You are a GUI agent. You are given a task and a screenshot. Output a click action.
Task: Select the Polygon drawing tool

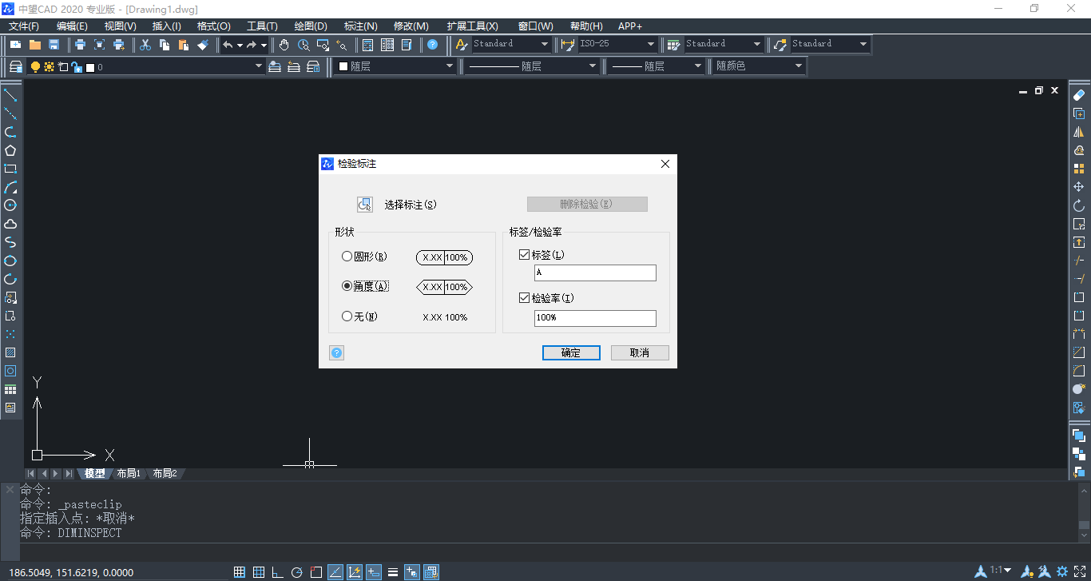coord(11,150)
